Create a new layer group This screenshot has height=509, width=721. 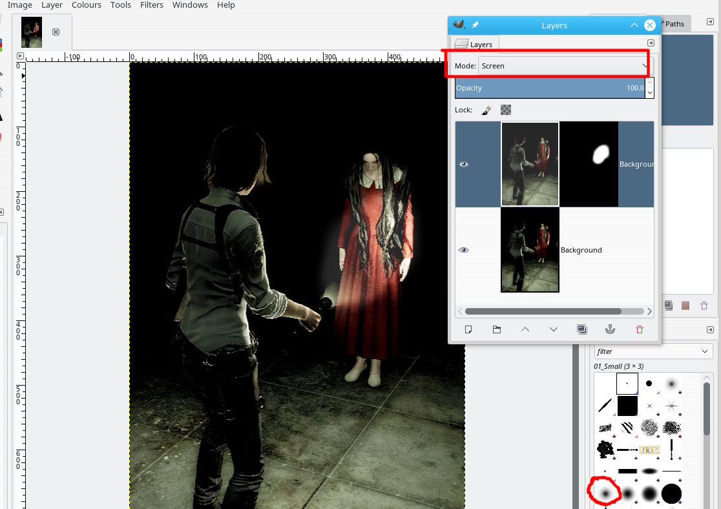pyautogui.click(x=497, y=329)
